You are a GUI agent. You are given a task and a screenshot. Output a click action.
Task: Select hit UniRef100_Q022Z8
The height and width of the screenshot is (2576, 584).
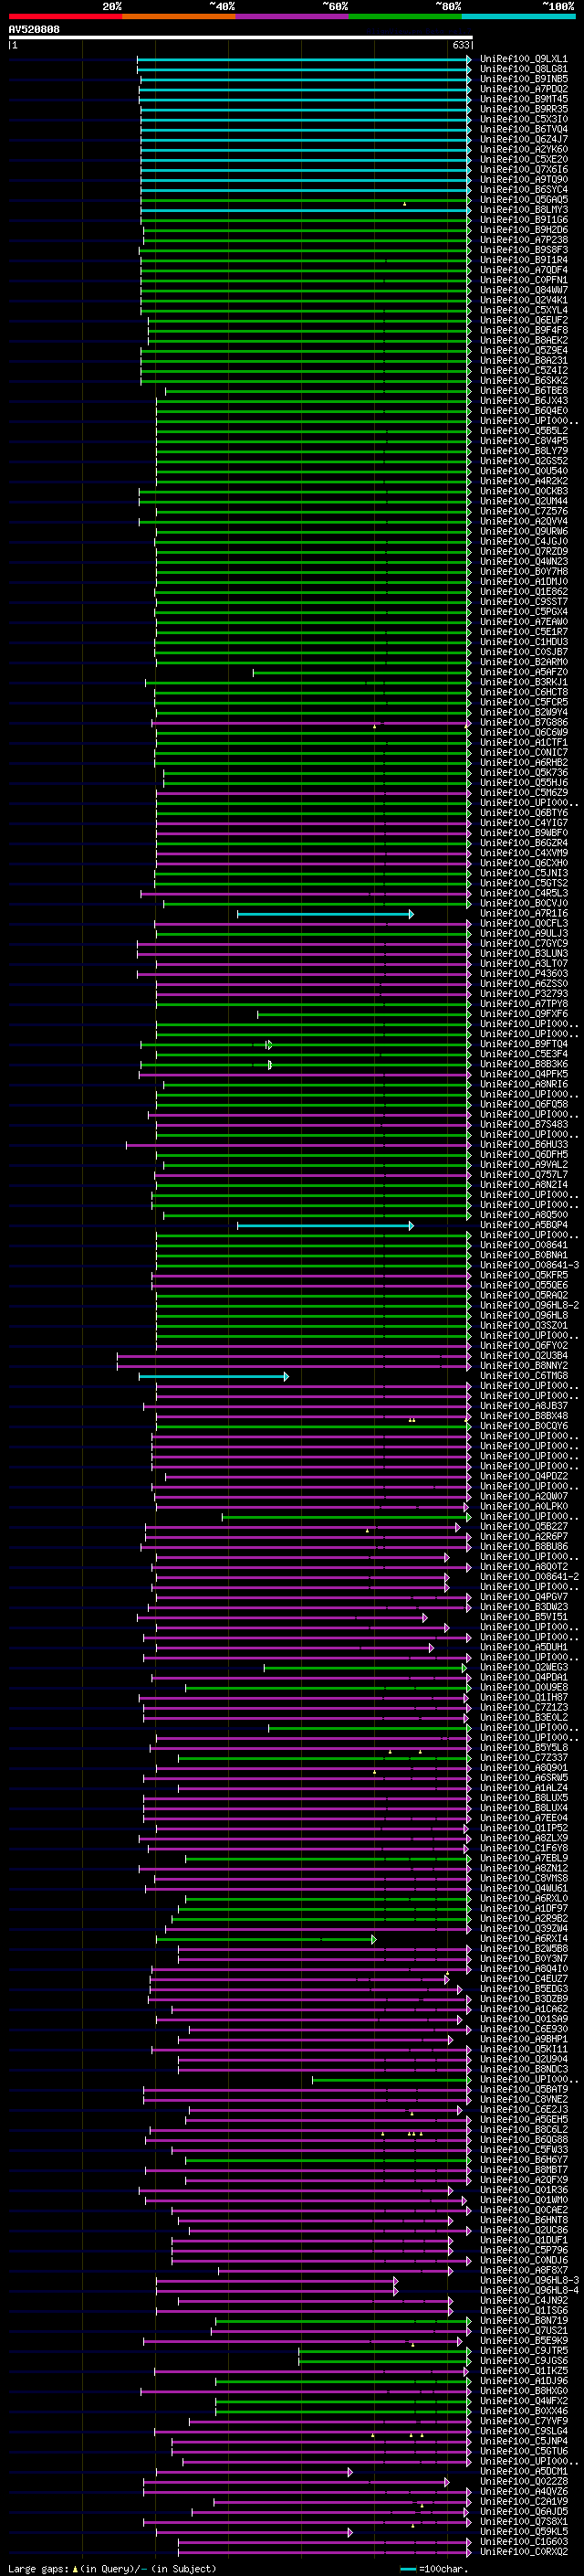point(524,2480)
